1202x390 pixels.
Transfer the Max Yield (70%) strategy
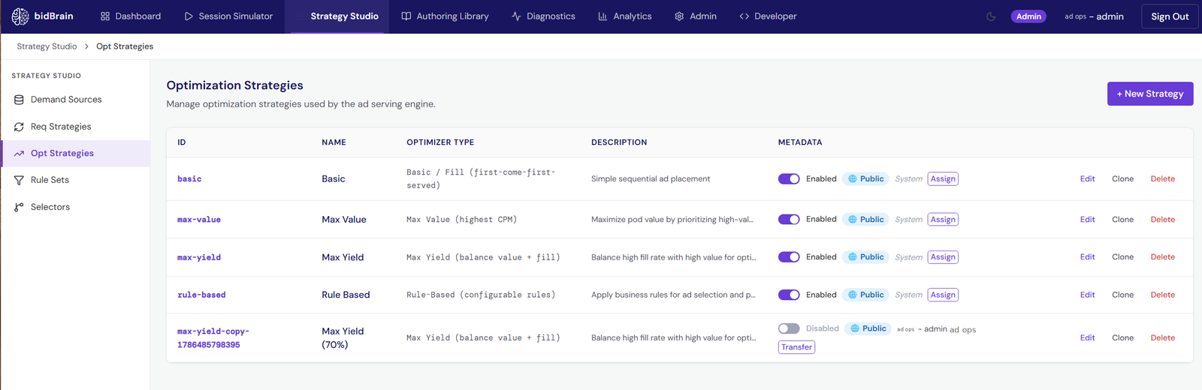click(796, 347)
